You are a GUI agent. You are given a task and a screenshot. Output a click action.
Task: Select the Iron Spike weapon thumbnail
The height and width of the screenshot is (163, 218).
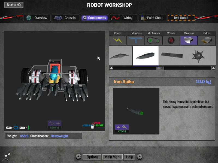pyautogui.click(x=146, y=56)
